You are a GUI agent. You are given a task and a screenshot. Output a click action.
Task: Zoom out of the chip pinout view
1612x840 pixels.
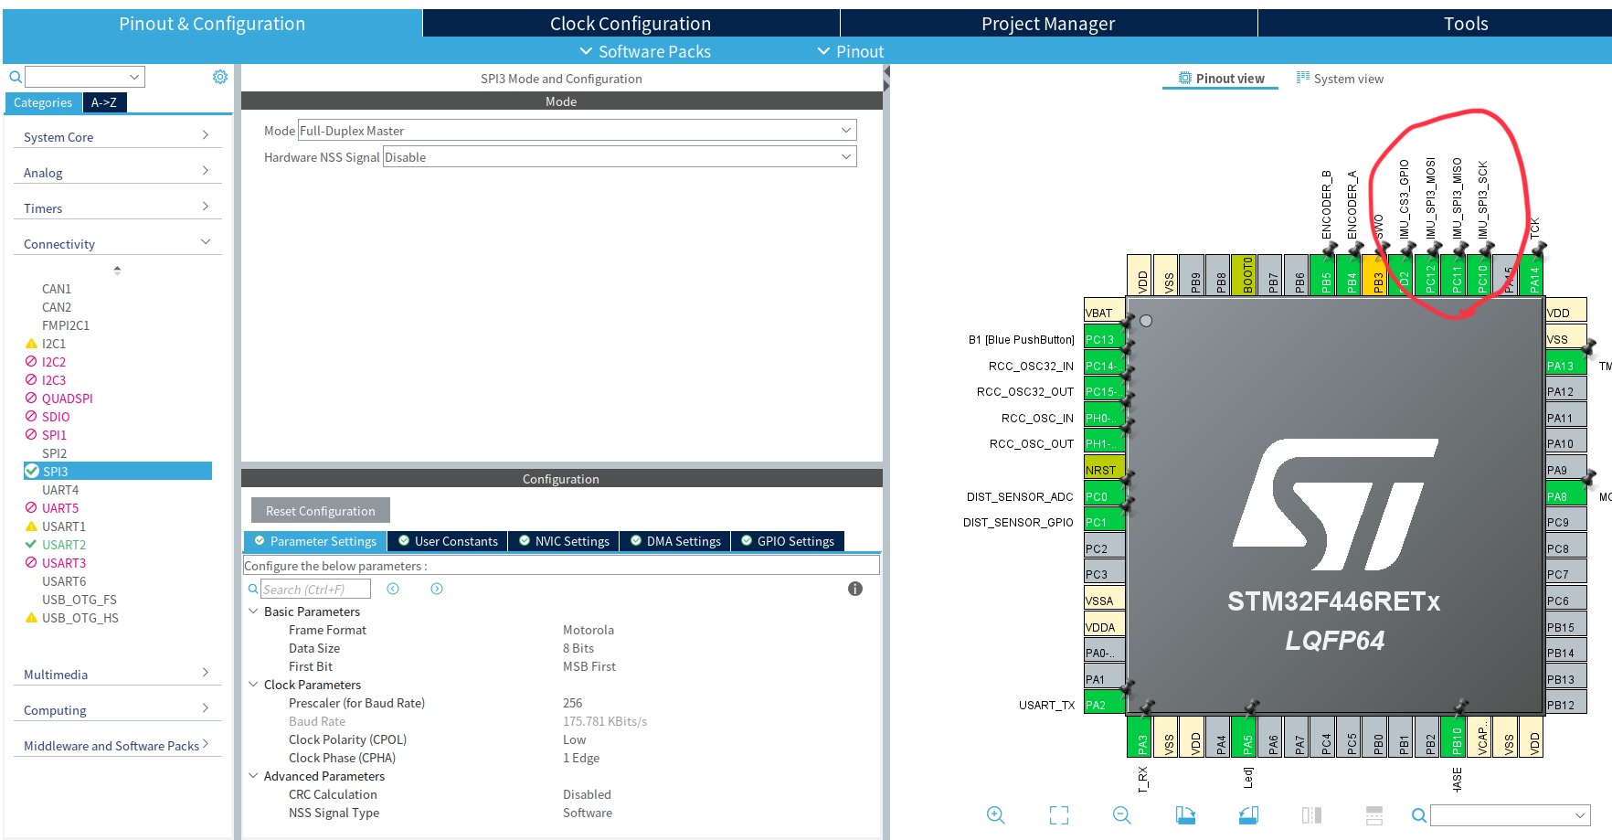click(x=1122, y=815)
